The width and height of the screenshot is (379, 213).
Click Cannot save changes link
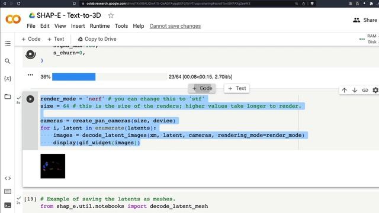175,26
